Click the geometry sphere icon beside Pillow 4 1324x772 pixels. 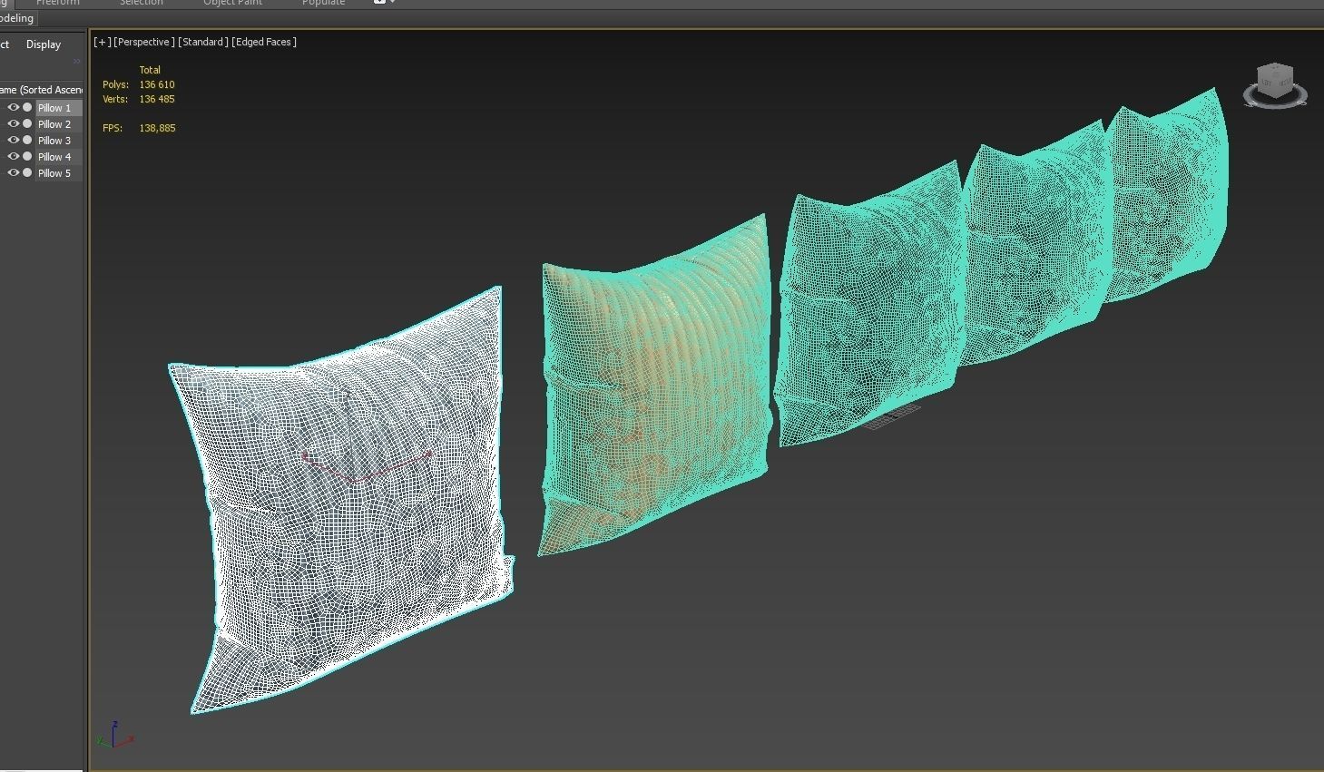coord(27,157)
